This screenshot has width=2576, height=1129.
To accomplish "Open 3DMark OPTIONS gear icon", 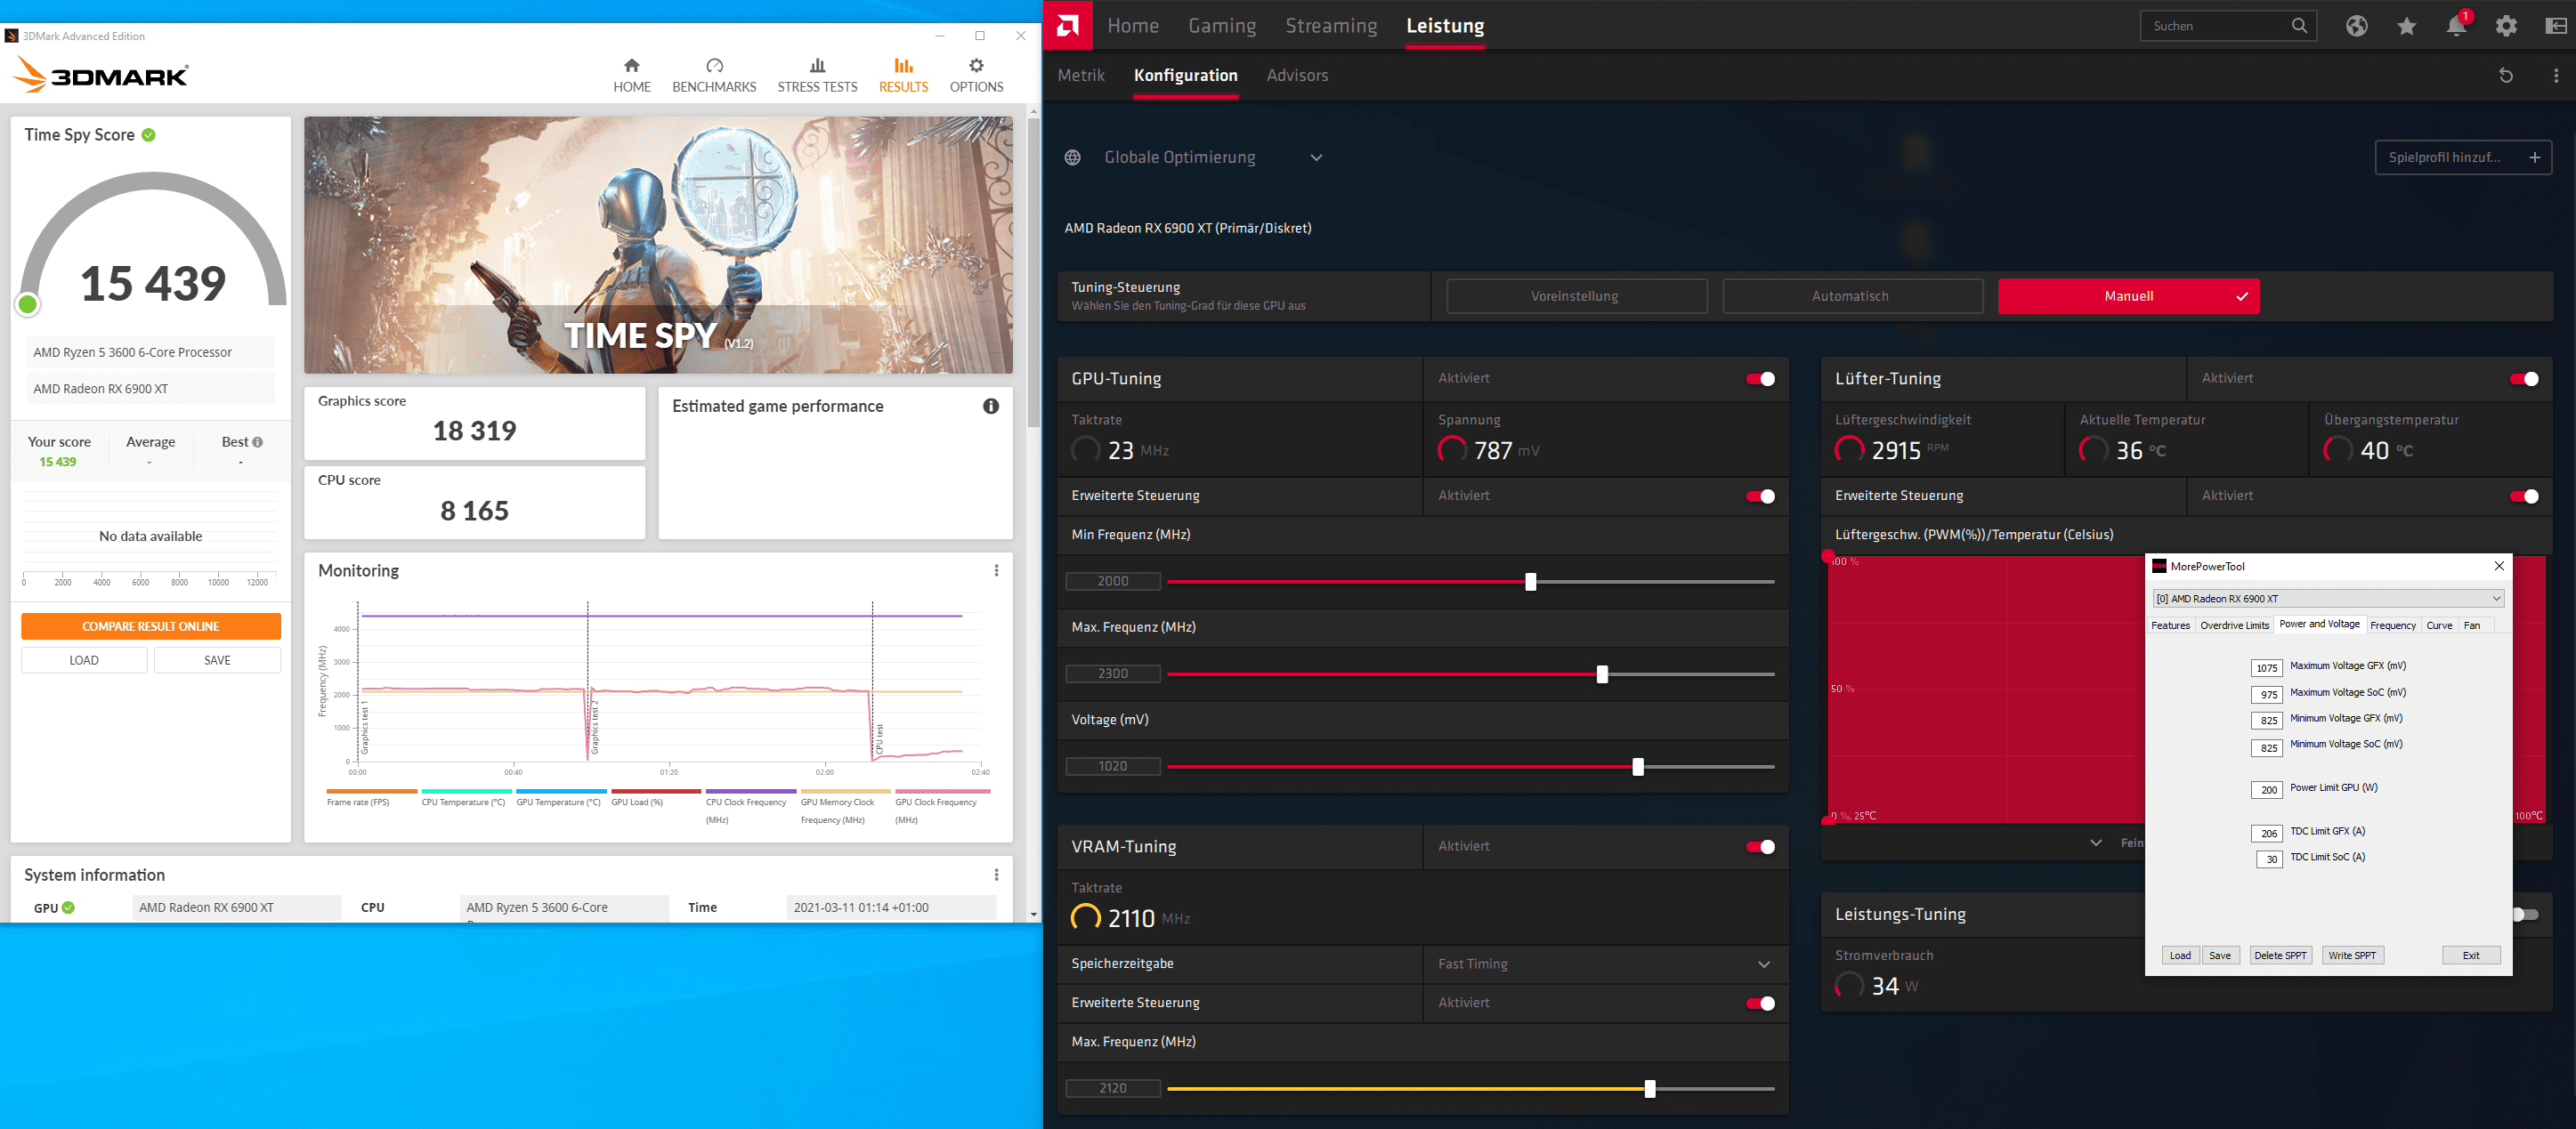I will 976,66.
